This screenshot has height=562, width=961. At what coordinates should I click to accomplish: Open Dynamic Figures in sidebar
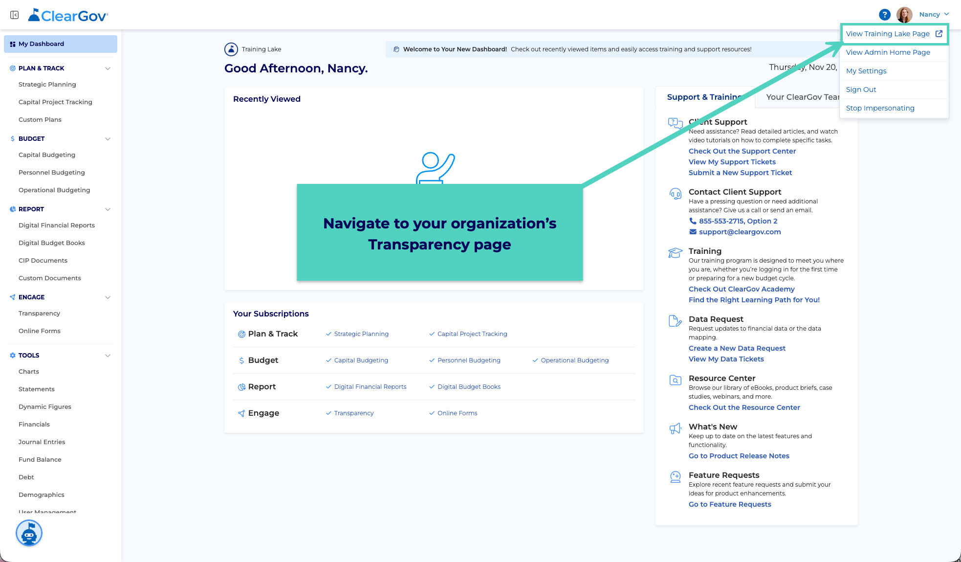[45, 407]
